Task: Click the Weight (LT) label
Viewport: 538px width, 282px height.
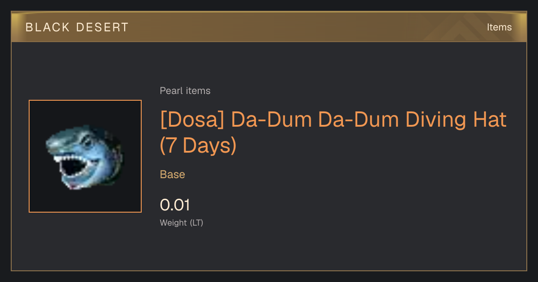Action: point(182,222)
